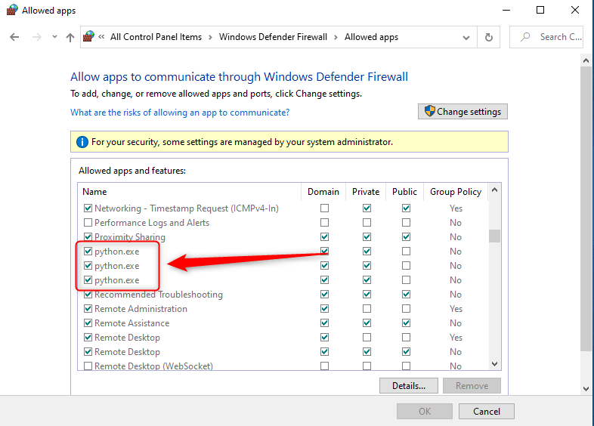Open the recent locations chevron

(x=54, y=37)
